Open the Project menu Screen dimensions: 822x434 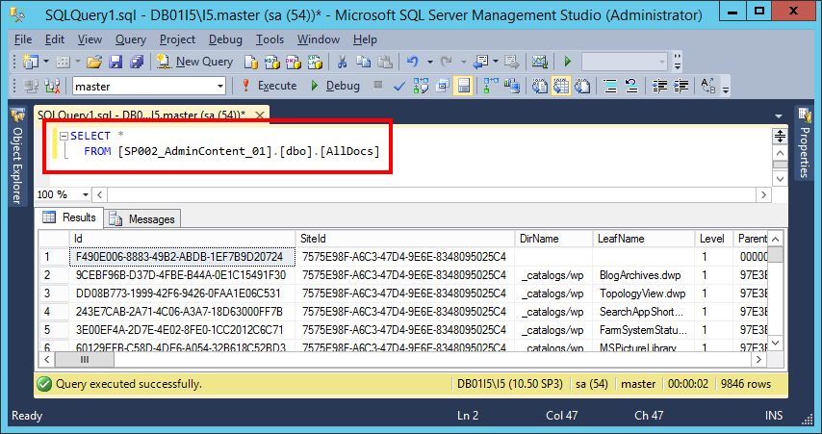click(177, 39)
